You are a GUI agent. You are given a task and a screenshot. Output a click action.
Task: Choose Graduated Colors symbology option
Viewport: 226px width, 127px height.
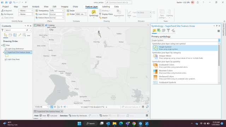pos(185,66)
